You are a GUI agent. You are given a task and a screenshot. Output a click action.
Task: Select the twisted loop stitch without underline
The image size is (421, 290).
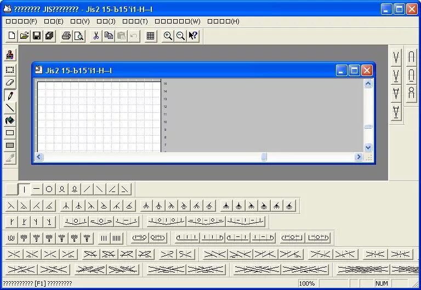pyautogui.click(x=62, y=189)
